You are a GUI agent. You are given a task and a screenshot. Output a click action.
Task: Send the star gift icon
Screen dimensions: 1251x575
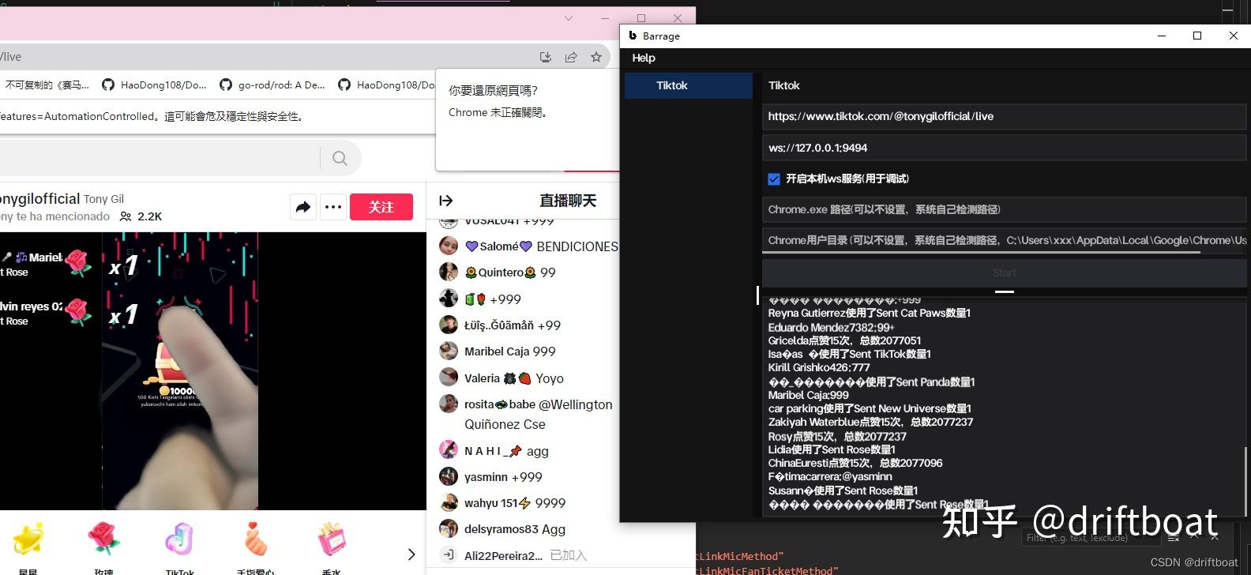(28, 539)
